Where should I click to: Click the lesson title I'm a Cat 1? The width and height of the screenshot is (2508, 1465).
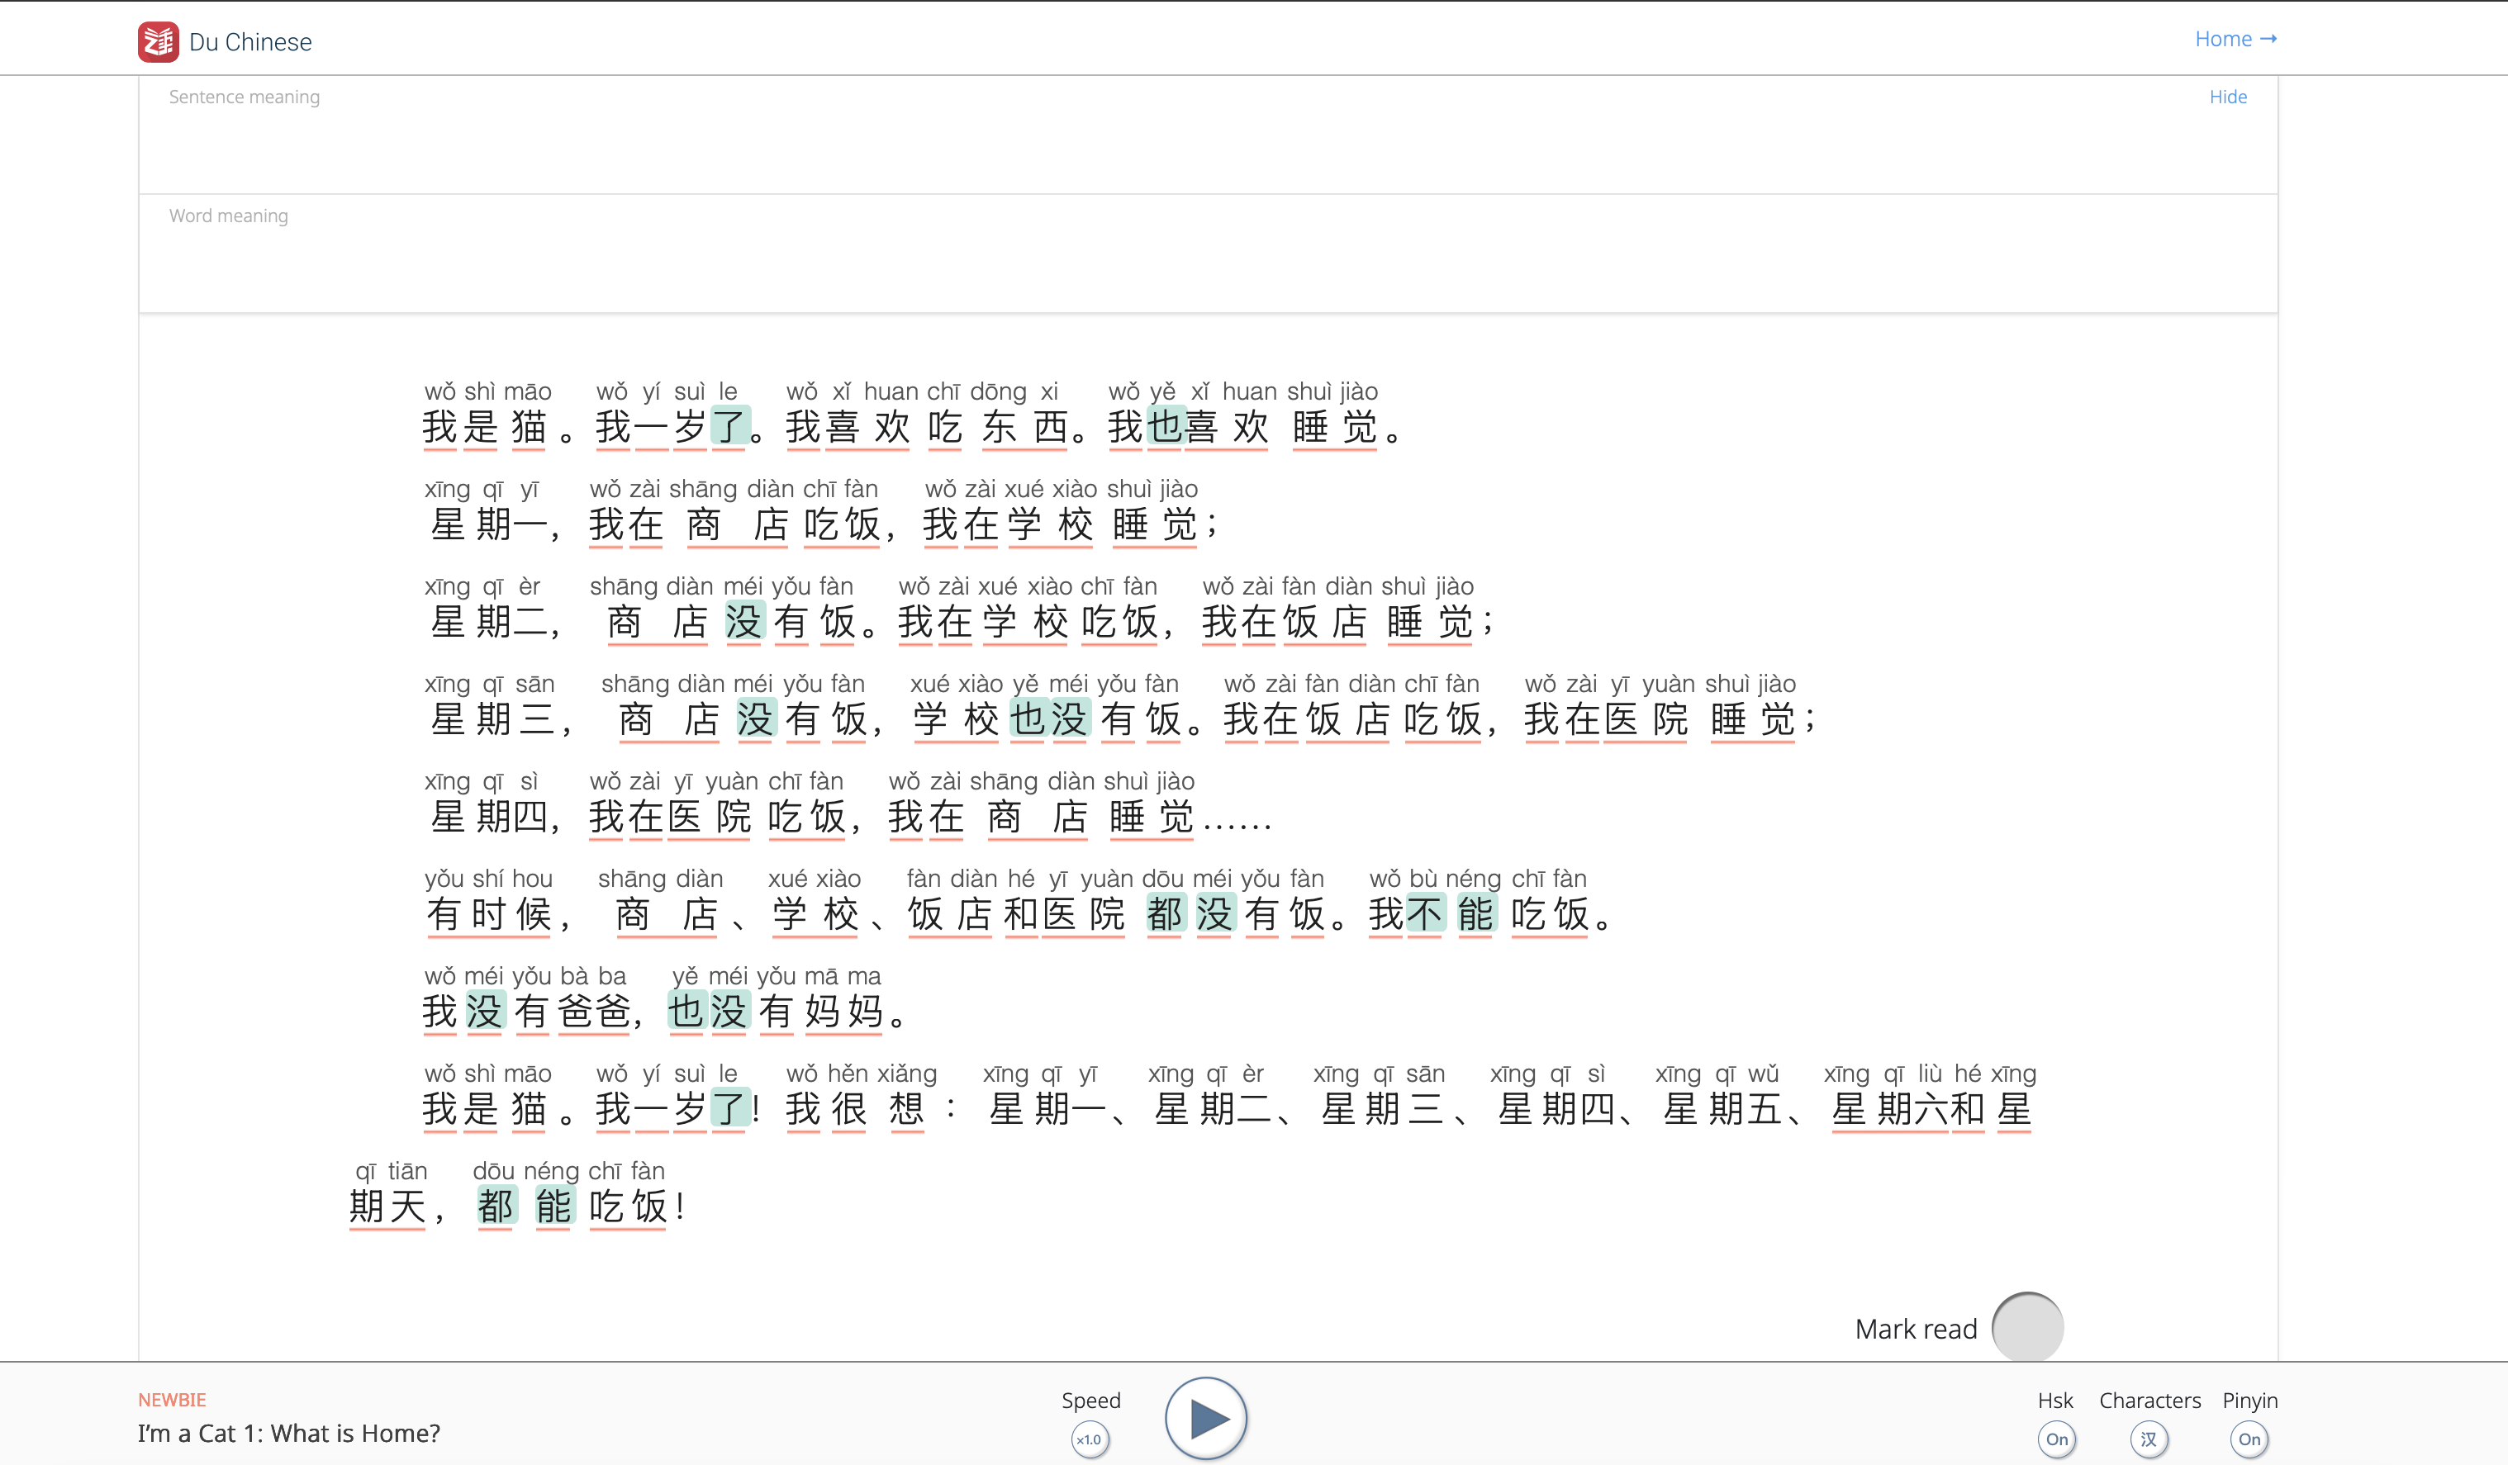click(x=288, y=1433)
